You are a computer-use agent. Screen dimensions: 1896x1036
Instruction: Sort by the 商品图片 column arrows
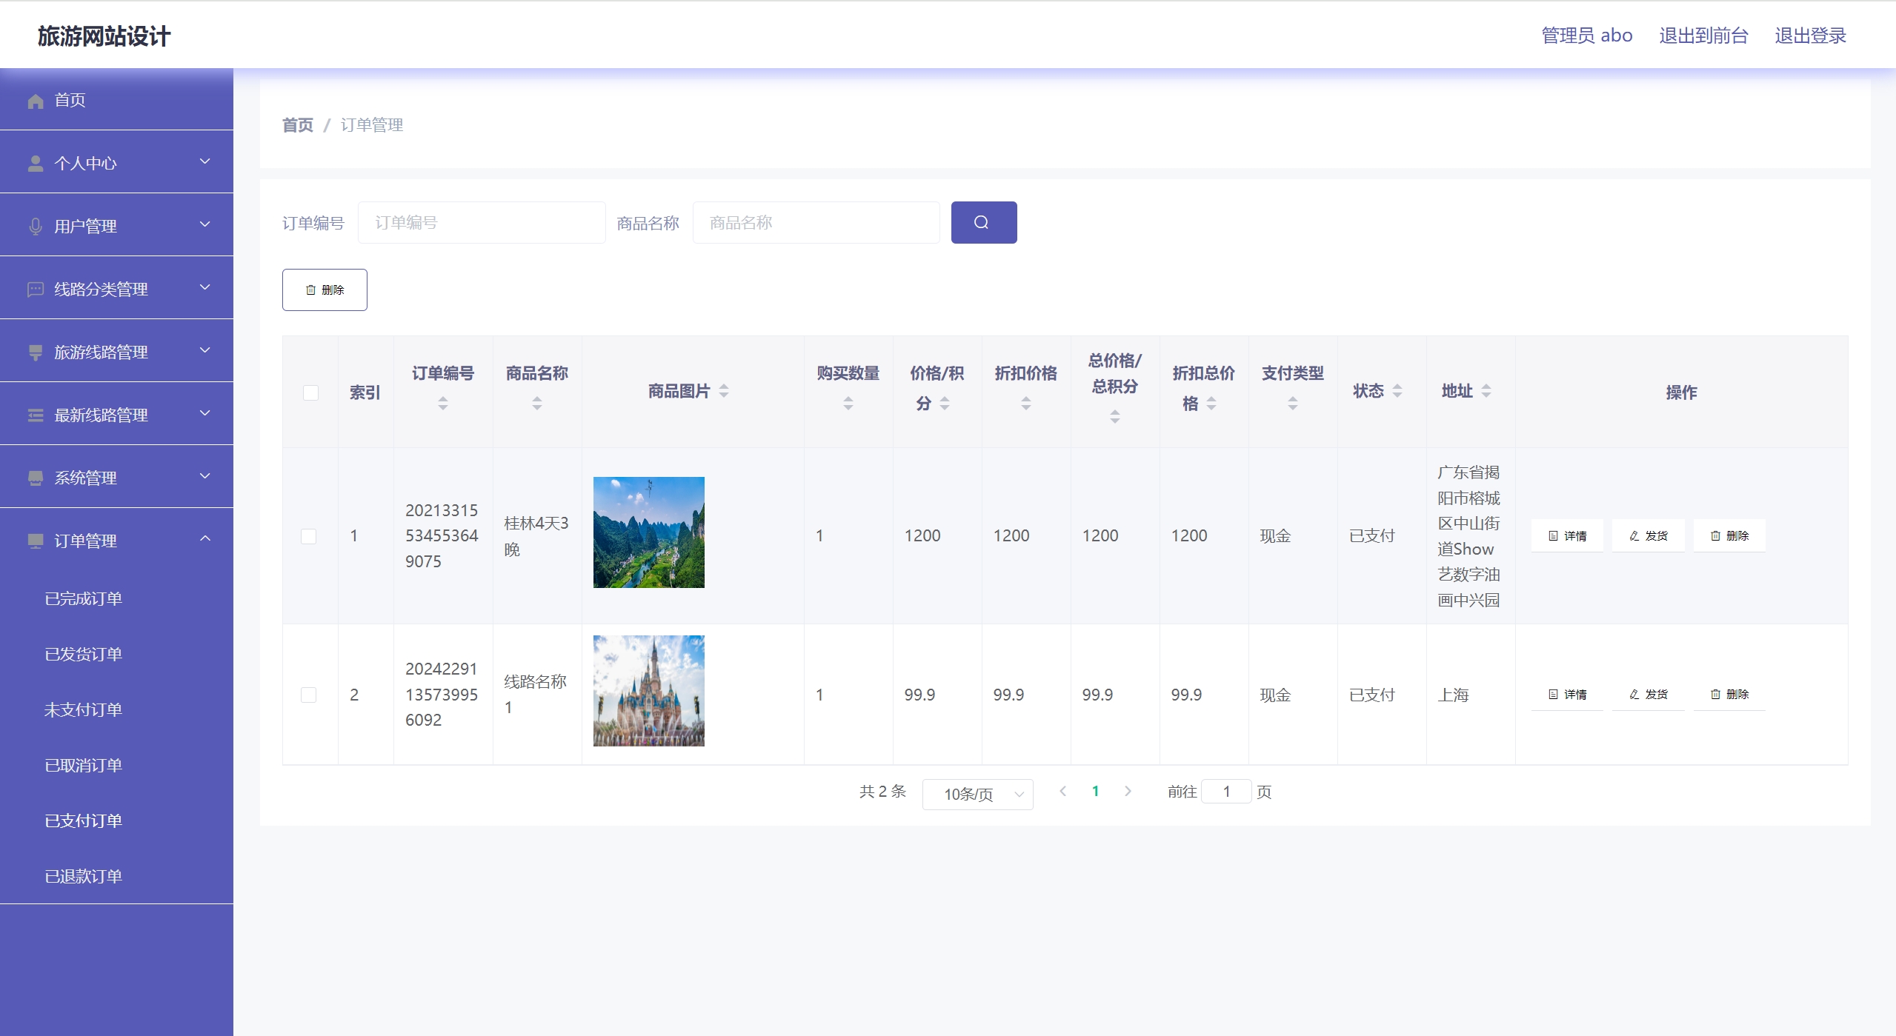coord(724,391)
